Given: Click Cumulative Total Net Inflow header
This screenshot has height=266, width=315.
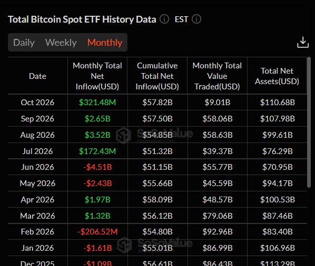Looking at the screenshot, I should pos(157,76).
